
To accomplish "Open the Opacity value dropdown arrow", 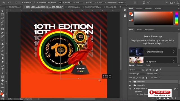I will (159, 74).
